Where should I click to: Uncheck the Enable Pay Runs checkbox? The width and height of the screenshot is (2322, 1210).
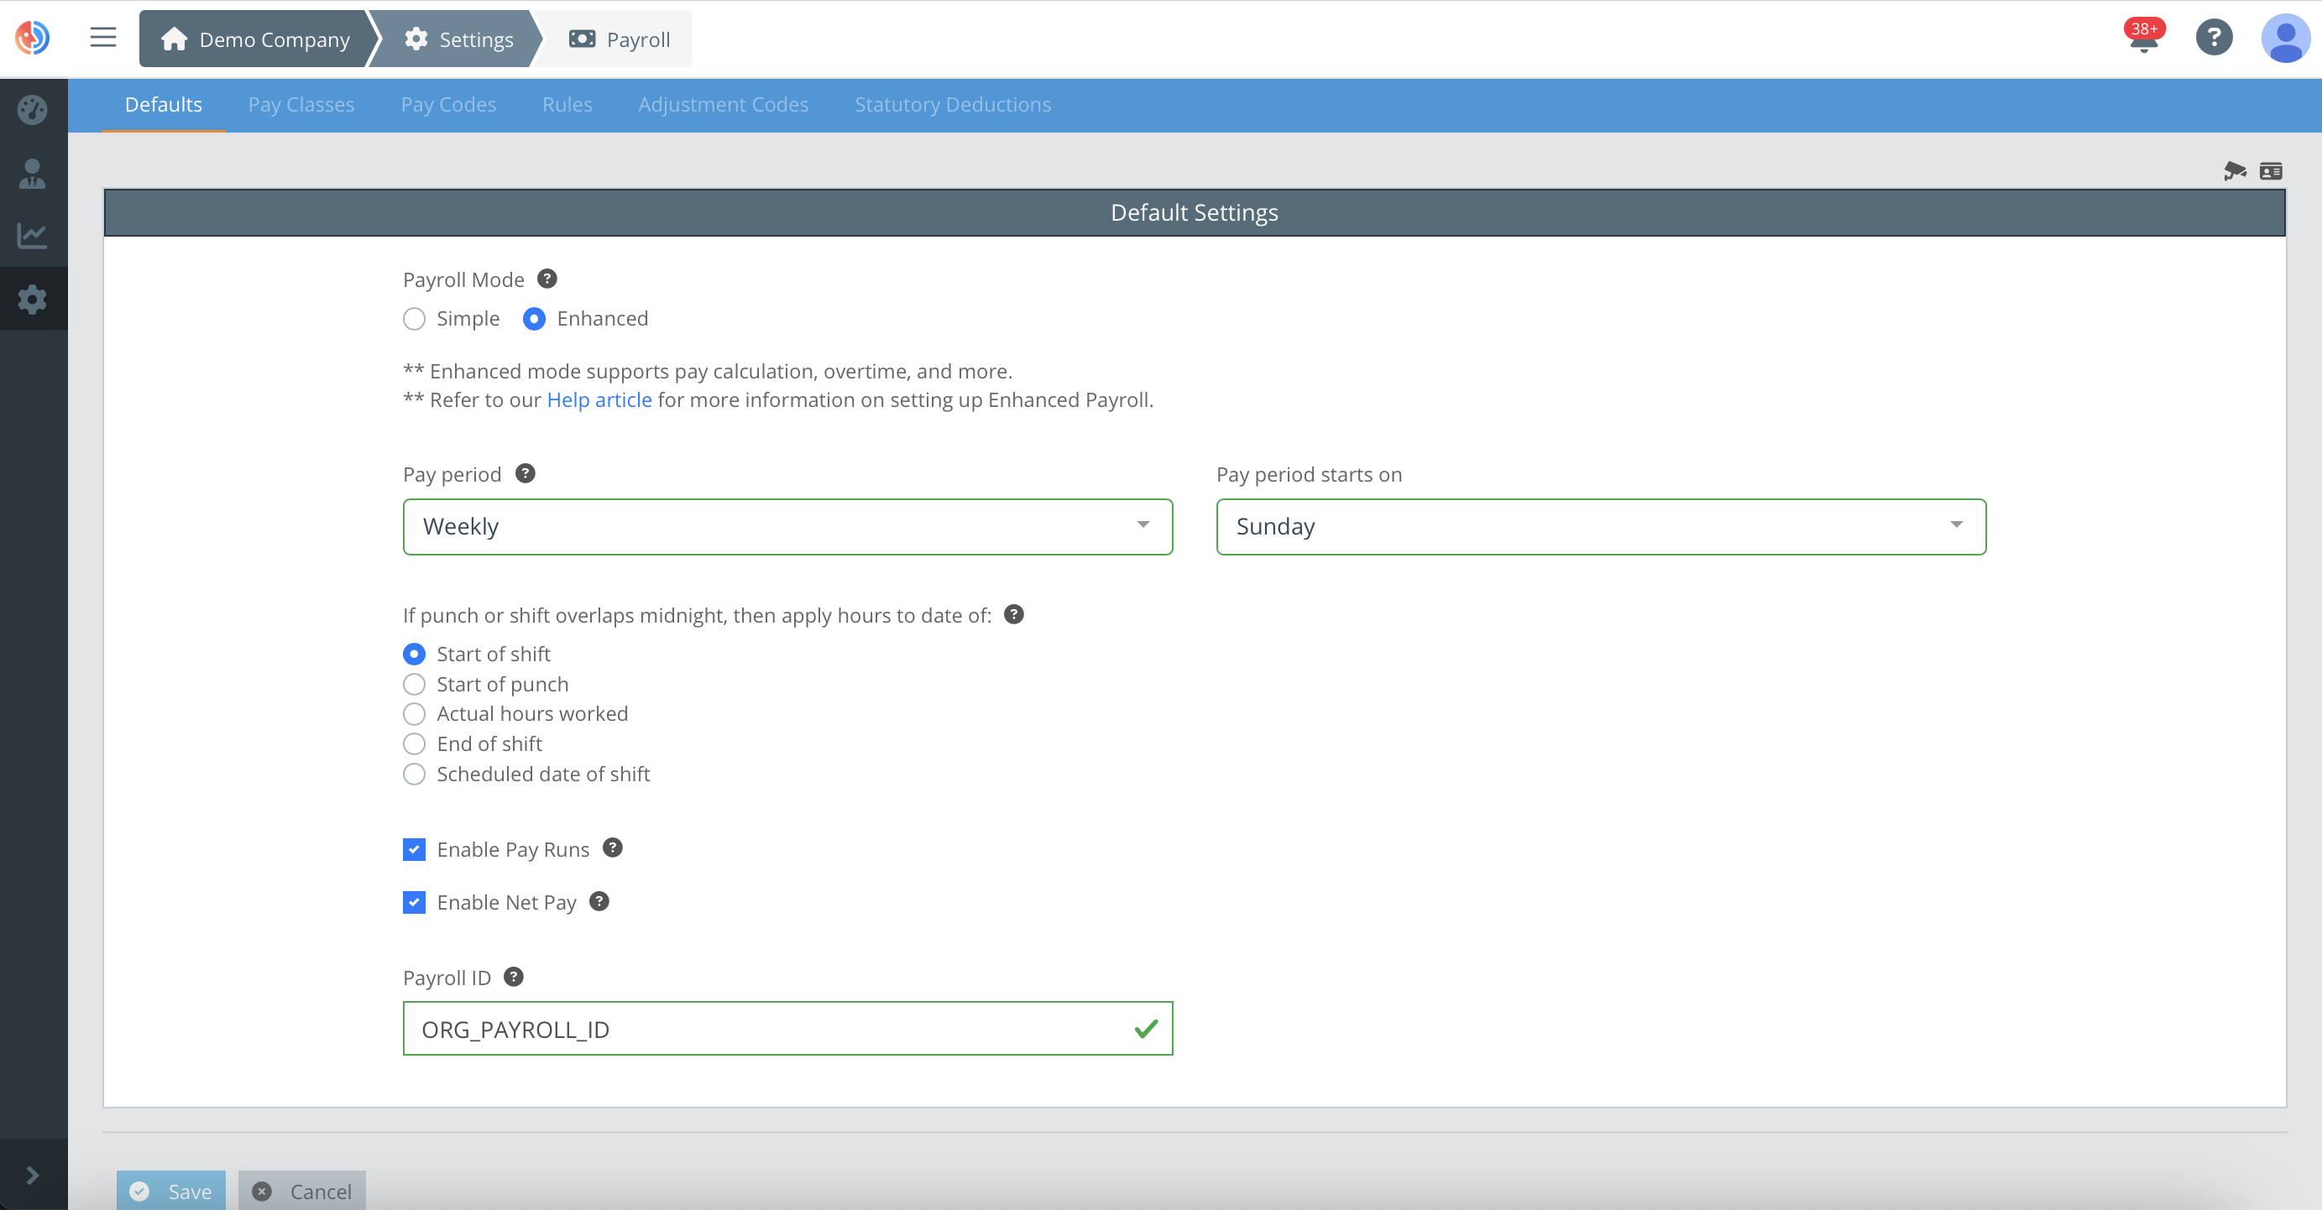414,850
